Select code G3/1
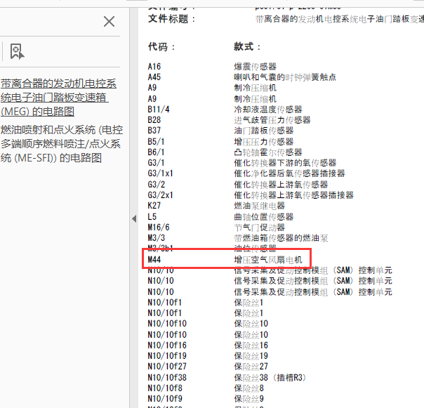424x408 pixels. (x=156, y=163)
